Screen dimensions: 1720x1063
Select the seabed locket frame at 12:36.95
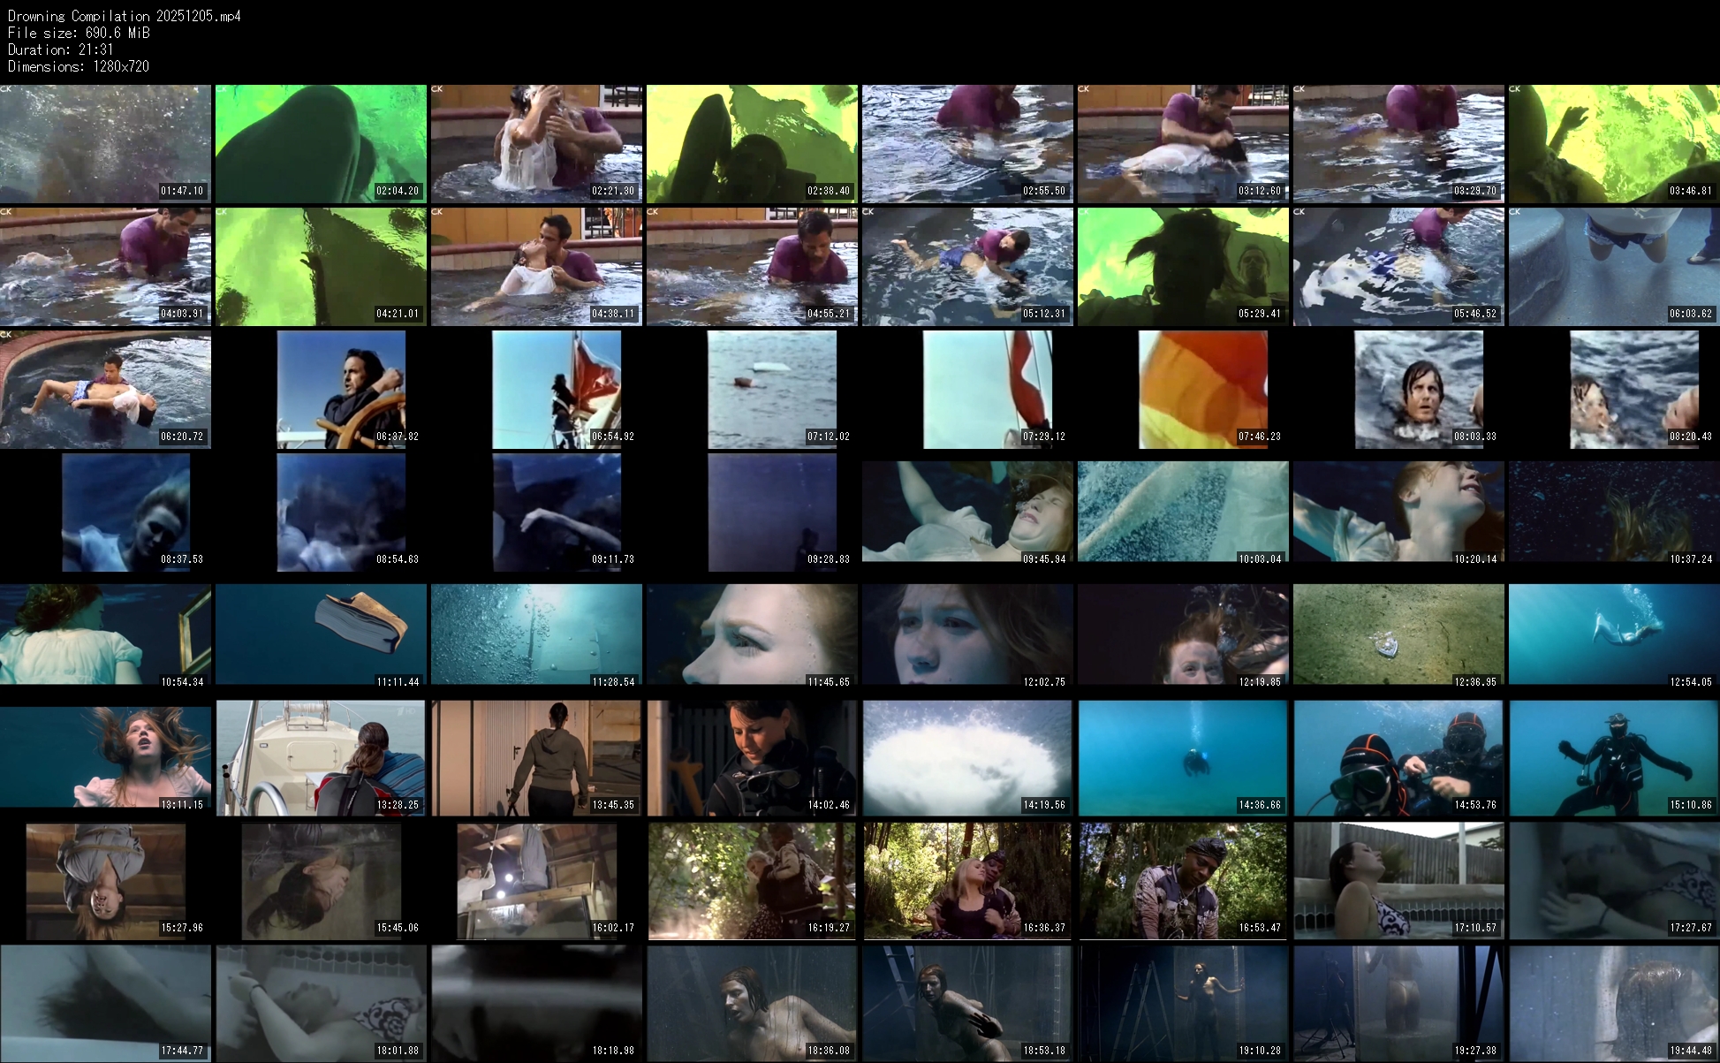1398,634
